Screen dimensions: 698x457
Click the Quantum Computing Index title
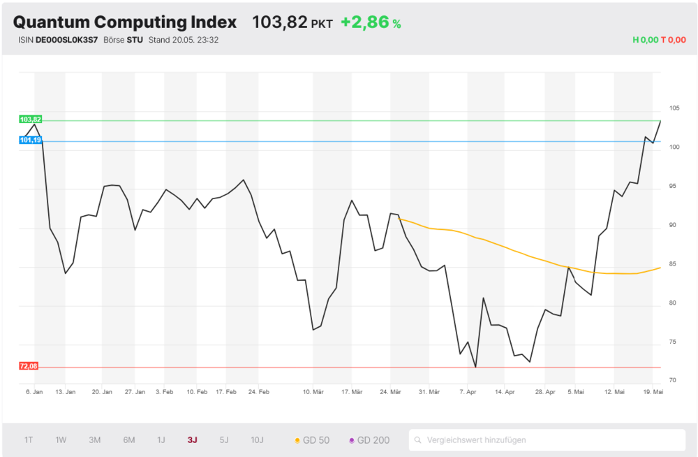(125, 22)
